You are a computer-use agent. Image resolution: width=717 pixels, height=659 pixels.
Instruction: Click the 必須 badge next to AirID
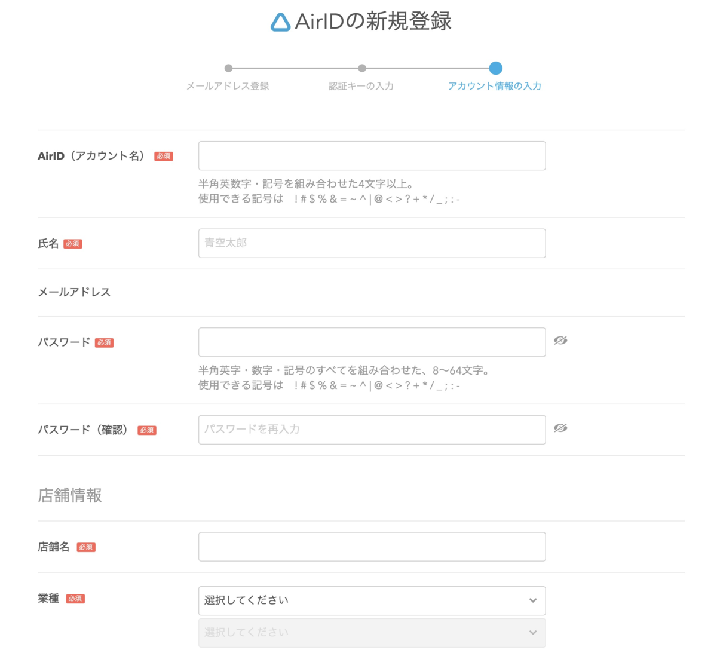164,156
